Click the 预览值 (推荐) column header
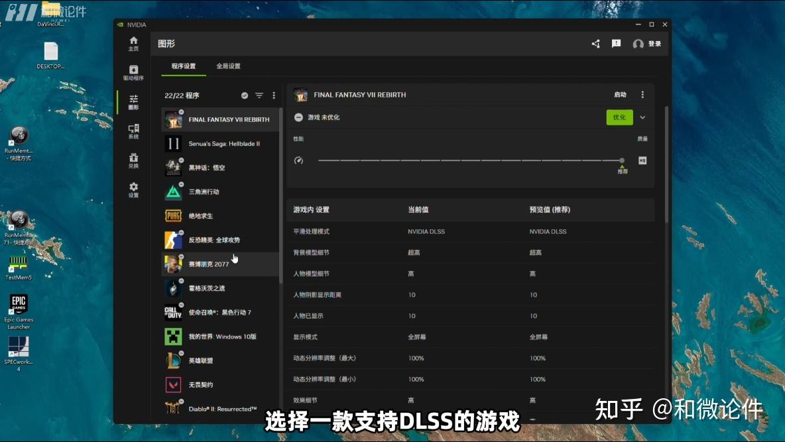 click(550, 210)
